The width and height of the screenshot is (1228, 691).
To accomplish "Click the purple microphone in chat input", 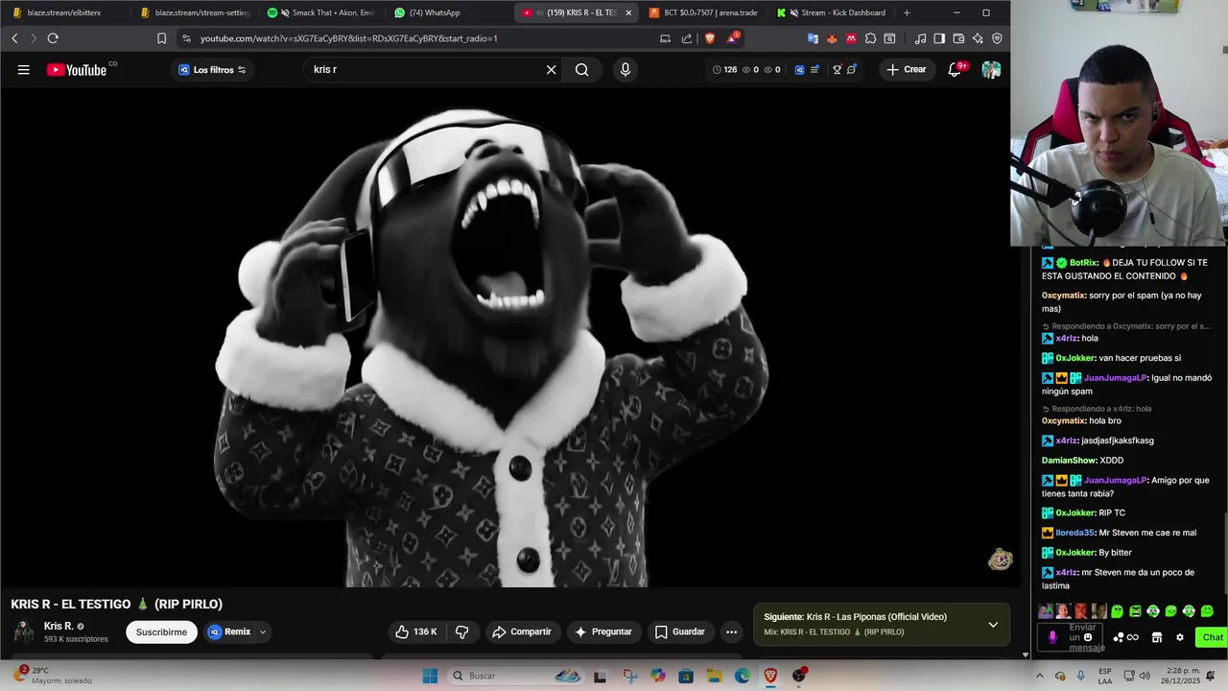I will pos(1052,637).
